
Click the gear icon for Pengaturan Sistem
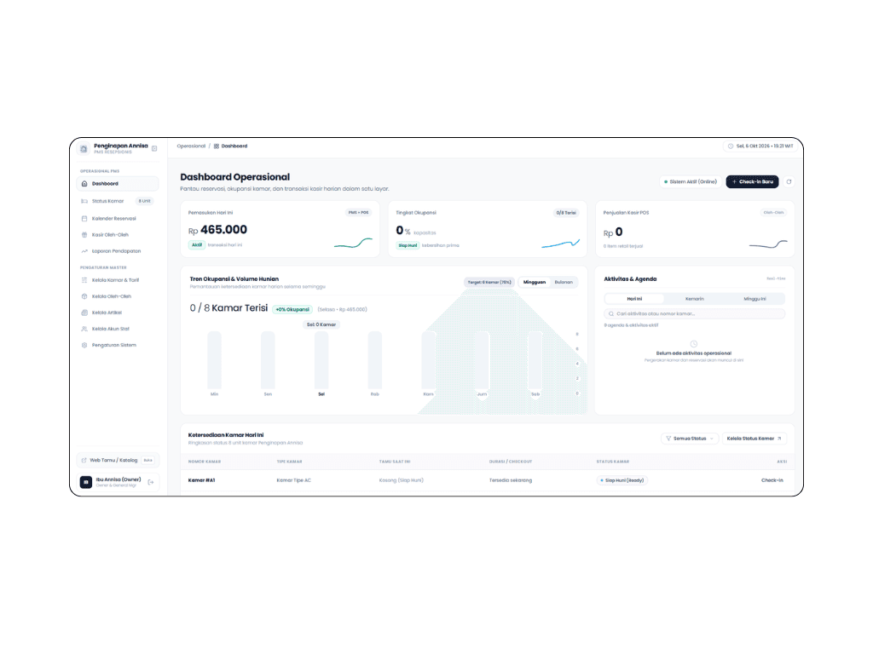pyautogui.click(x=84, y=345)
